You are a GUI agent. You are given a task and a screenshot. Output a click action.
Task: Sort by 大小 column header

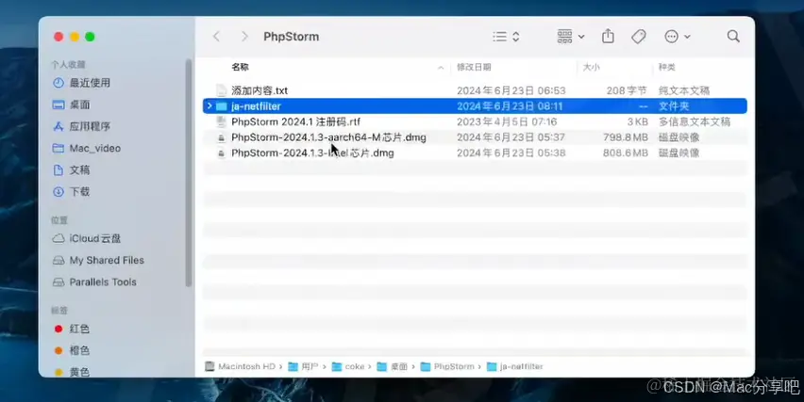(x=592, y=67)
